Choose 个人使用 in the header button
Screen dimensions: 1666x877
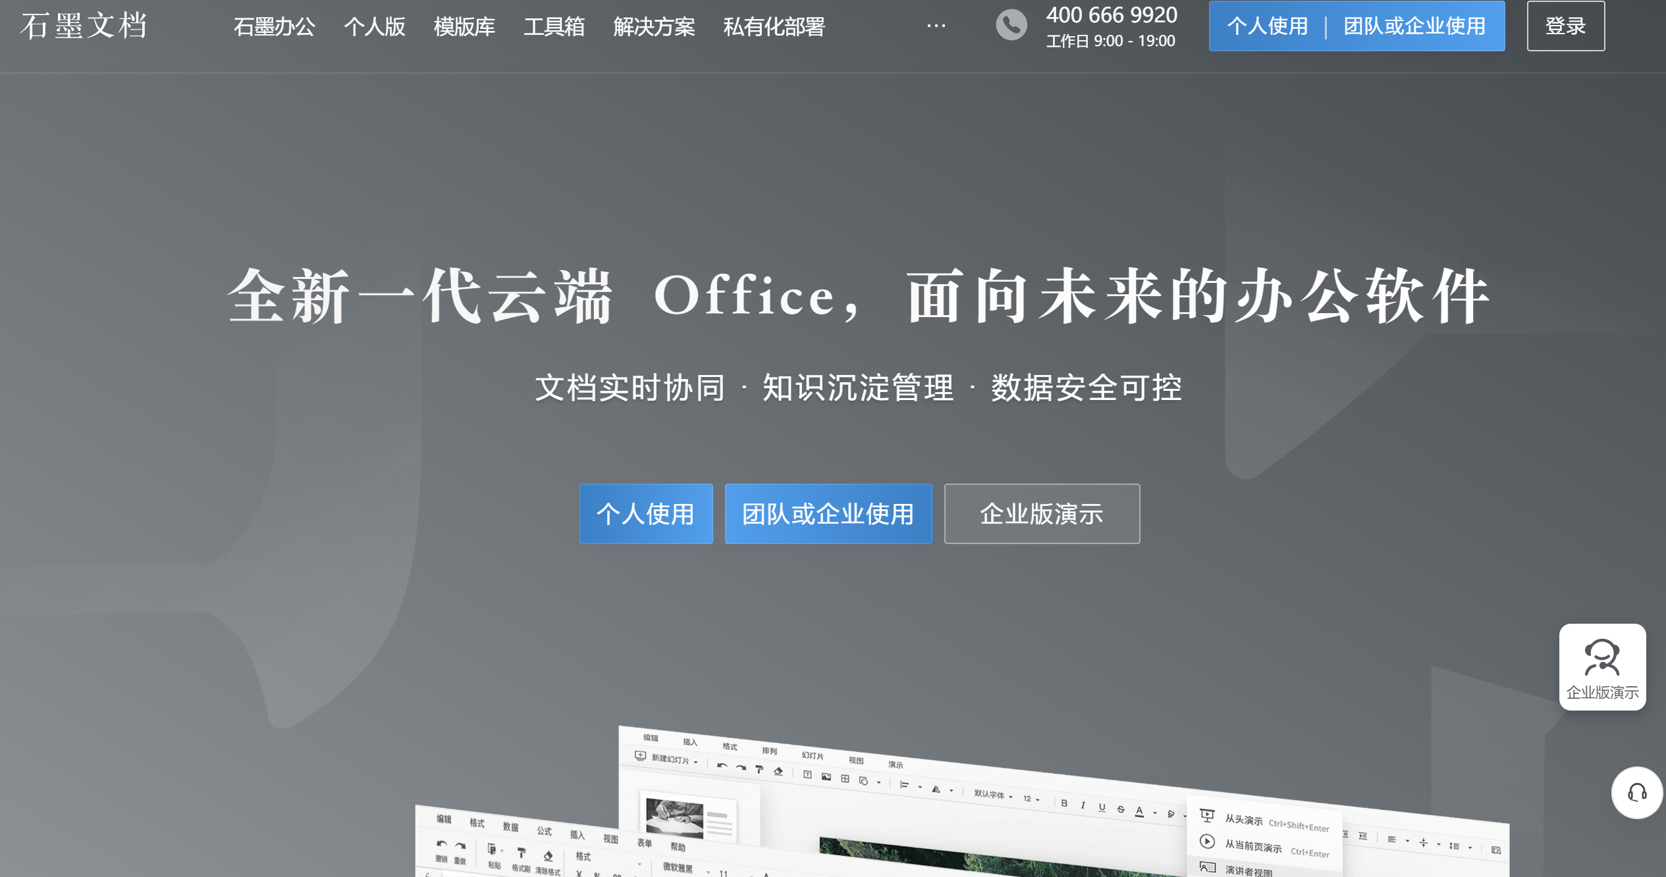(x=1268, y=26)
